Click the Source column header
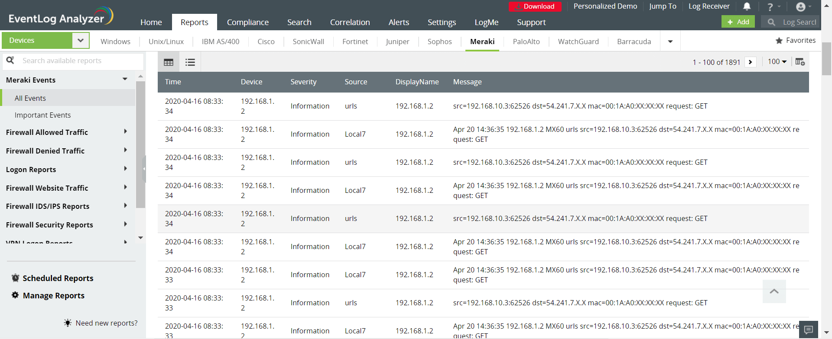The image size is (832, 339). point(356,82)
